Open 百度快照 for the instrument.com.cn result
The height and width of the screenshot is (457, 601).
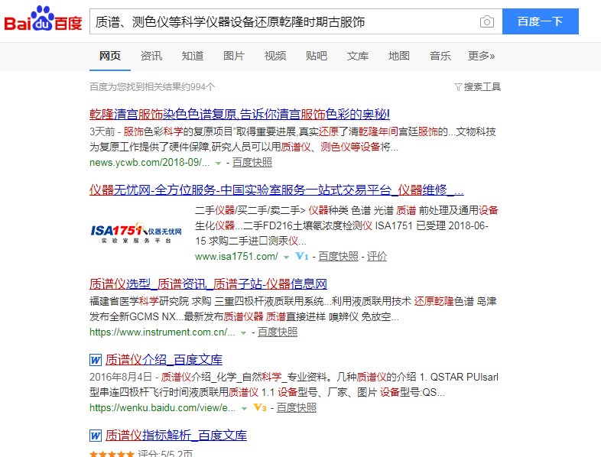(x=278, y=332)
